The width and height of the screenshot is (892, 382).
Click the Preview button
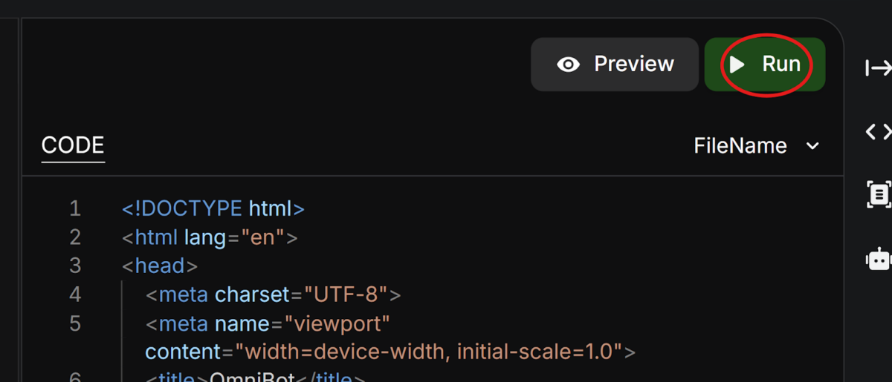615,65
